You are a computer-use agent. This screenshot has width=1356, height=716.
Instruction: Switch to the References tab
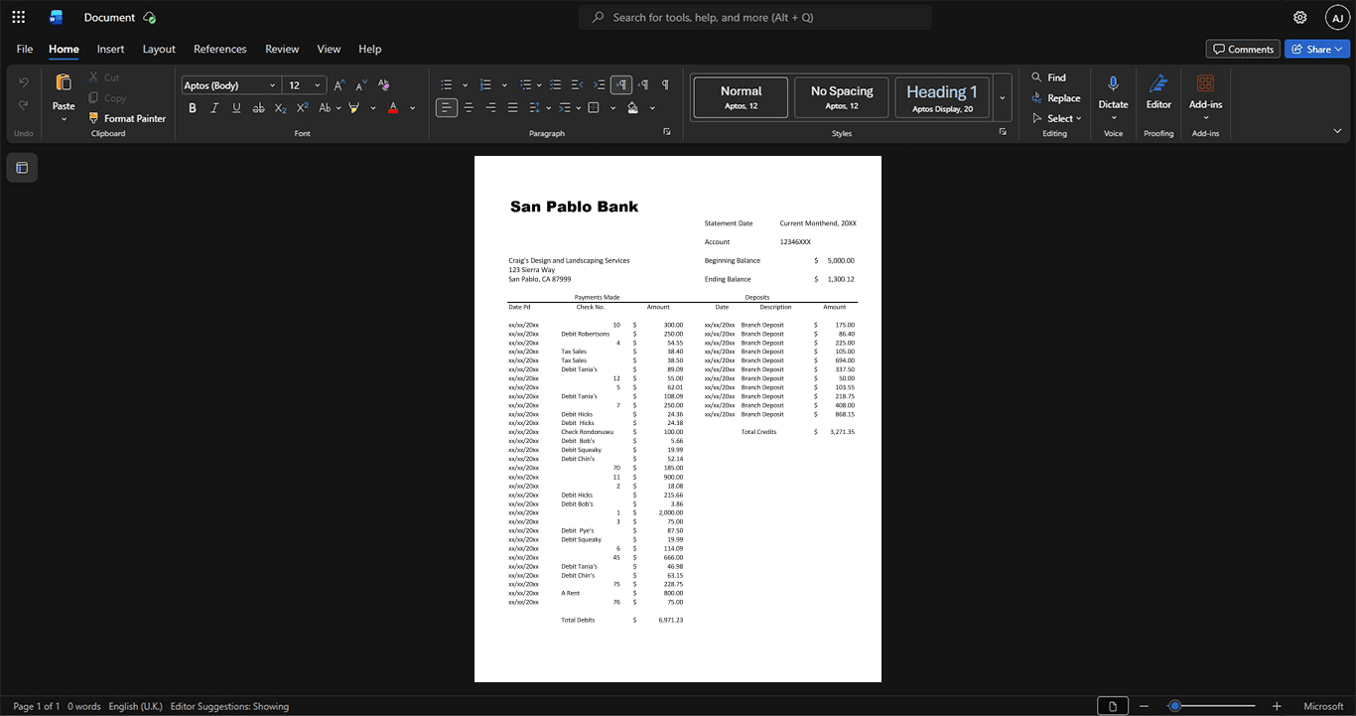[219, 49]
